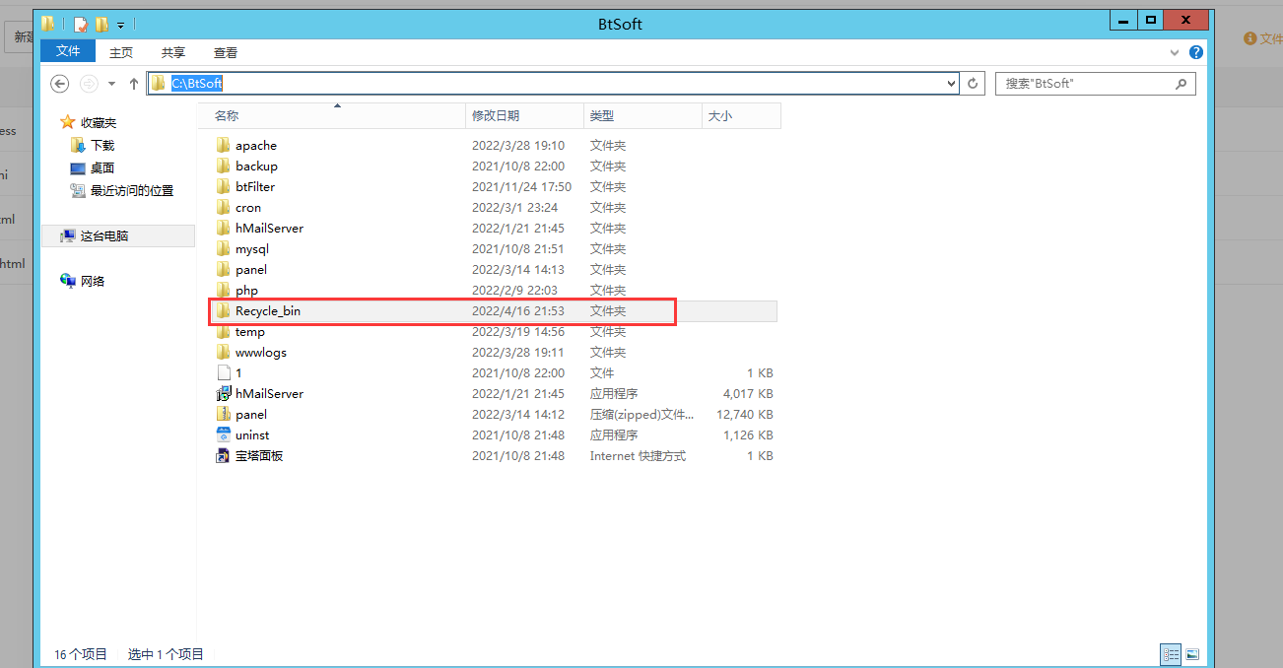
Task: Click the C:\BtSoft address field
Action: click(553, 84)
